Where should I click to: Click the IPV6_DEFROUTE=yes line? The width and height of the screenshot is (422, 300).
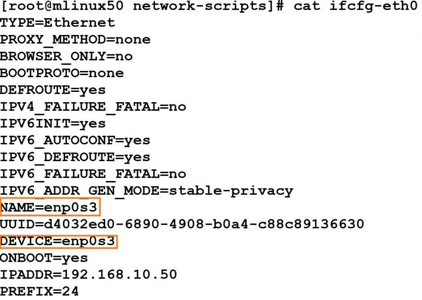(75, 157)
